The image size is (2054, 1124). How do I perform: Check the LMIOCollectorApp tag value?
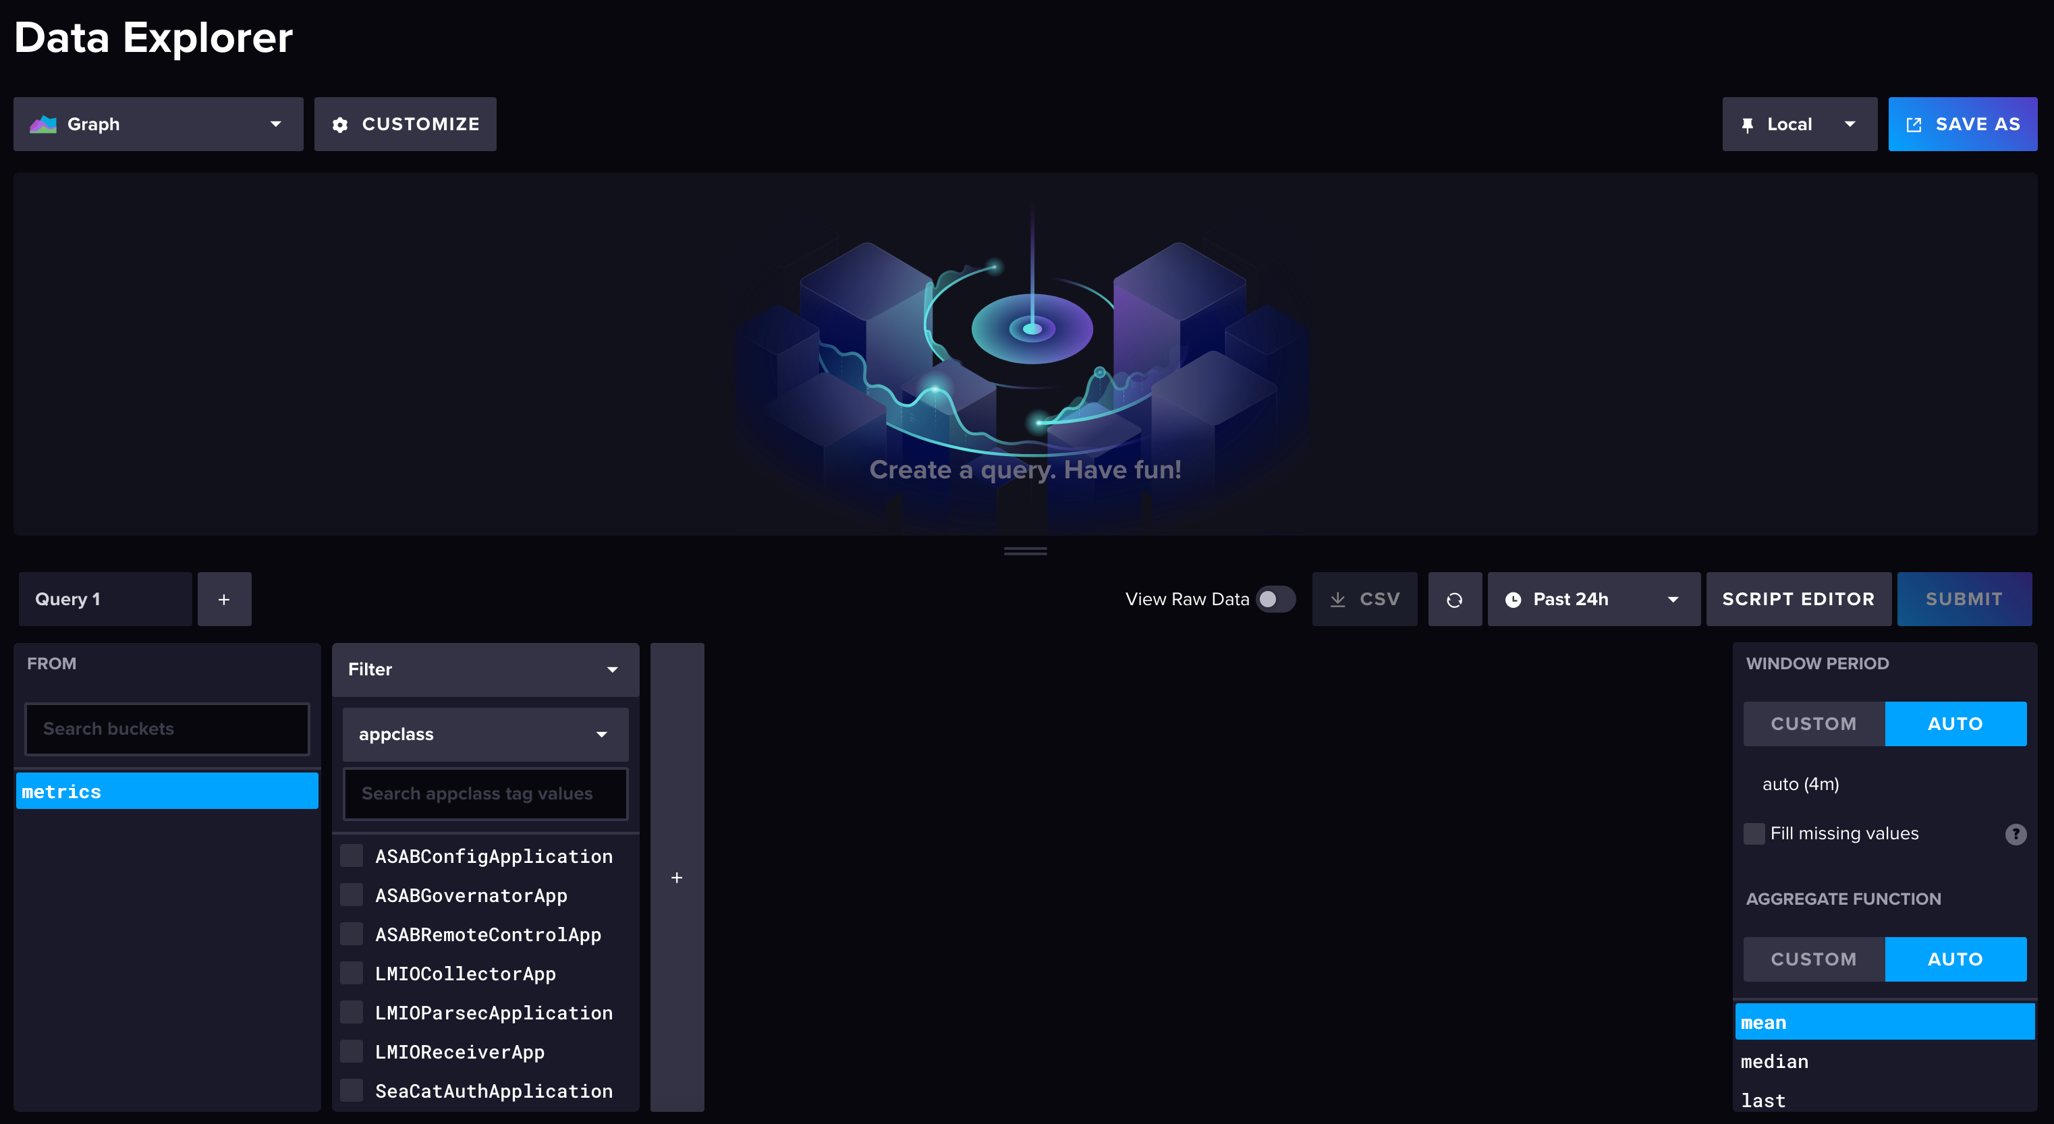coord(352,974)
